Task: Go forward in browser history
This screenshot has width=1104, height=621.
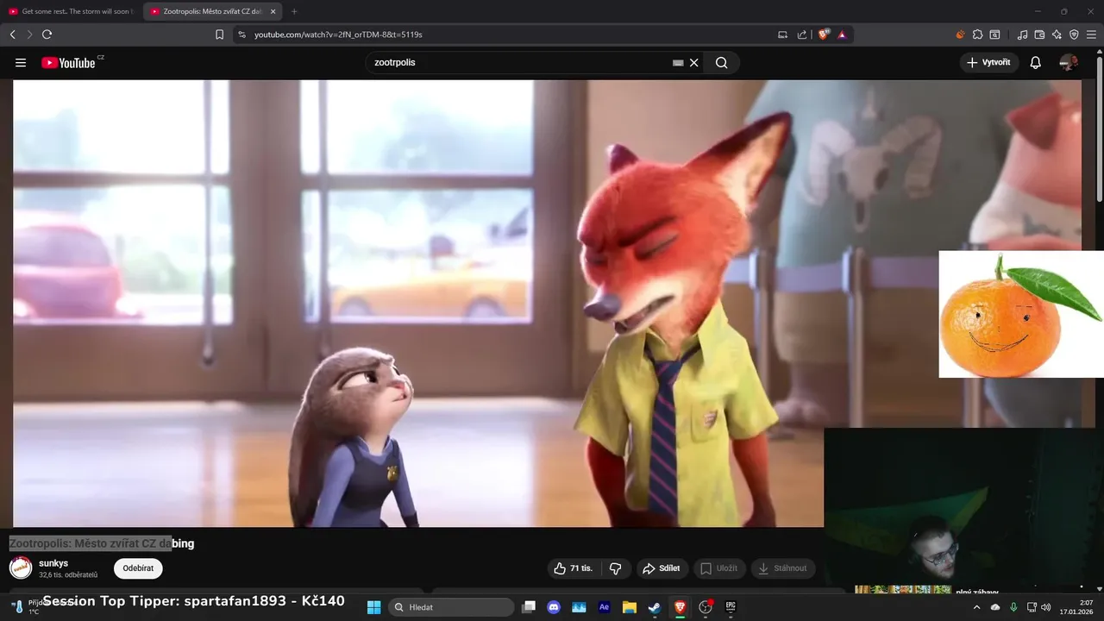Action: pos(29,34)
